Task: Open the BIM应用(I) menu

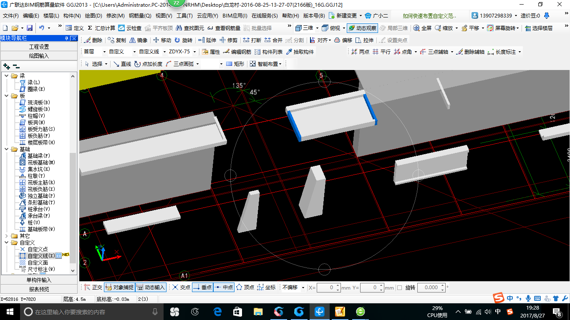Action: pos(235,16)
